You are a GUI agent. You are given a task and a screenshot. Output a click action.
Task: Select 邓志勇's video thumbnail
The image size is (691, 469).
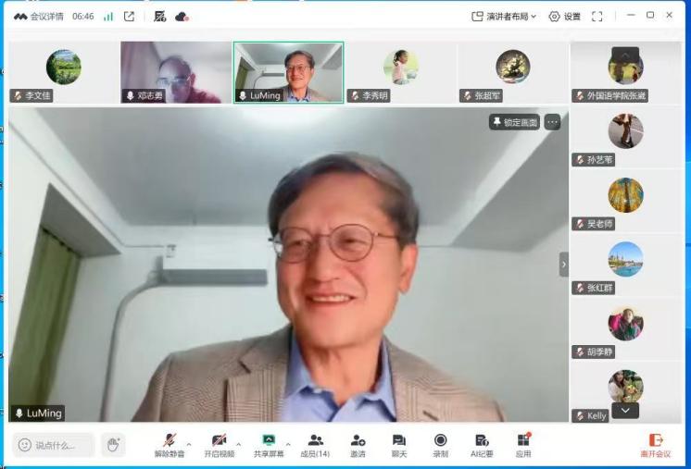pos(175,72)
